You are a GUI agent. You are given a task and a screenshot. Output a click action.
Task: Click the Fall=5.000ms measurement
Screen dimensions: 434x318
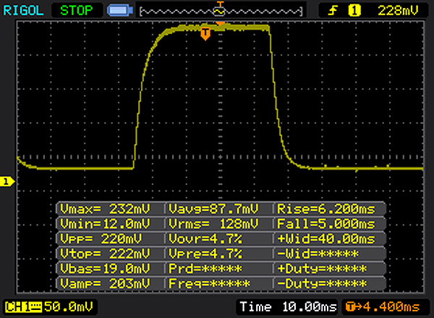(x=326, y=224)
